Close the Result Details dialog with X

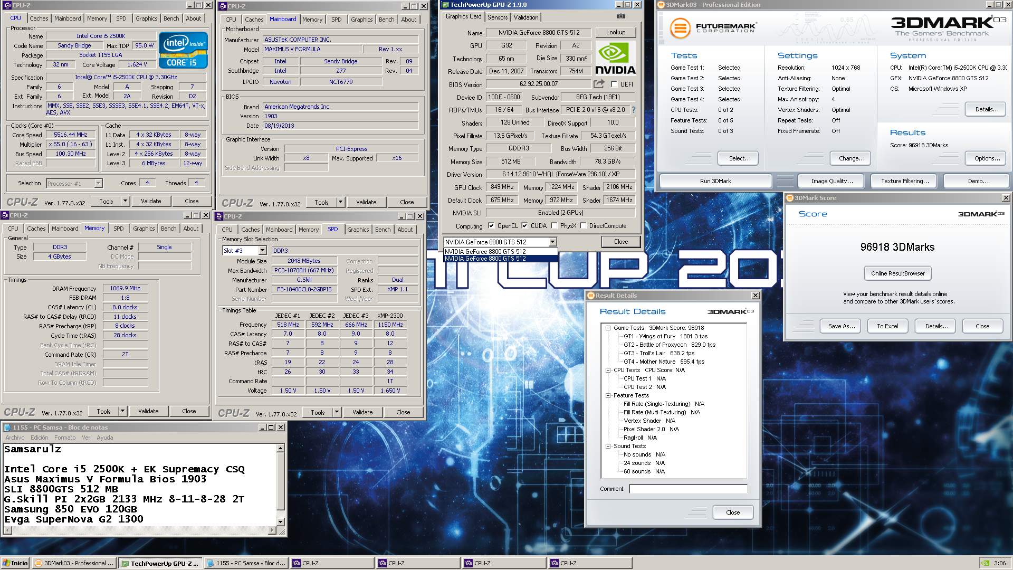pyautogui.click(x=755, y=296)
